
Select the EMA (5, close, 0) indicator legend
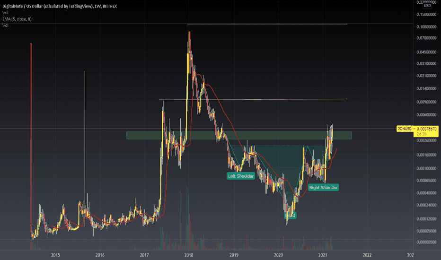pos(17,19)
